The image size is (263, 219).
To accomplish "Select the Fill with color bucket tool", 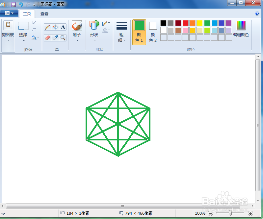I will click(55, 27).
